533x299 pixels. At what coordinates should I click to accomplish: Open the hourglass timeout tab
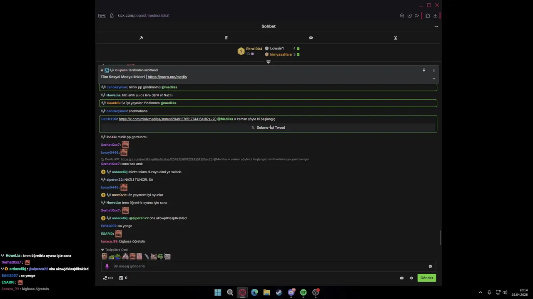click(396, 38)
